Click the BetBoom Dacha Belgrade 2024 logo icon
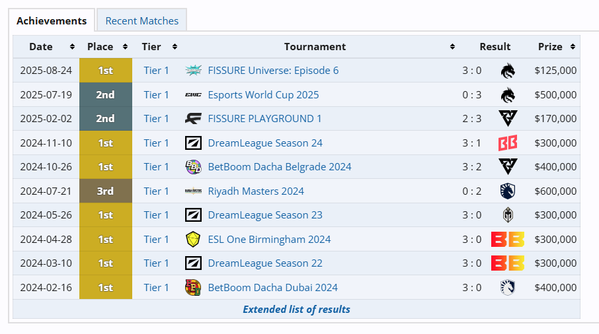This screenshot has width=599, height=334. coord(193,167)
